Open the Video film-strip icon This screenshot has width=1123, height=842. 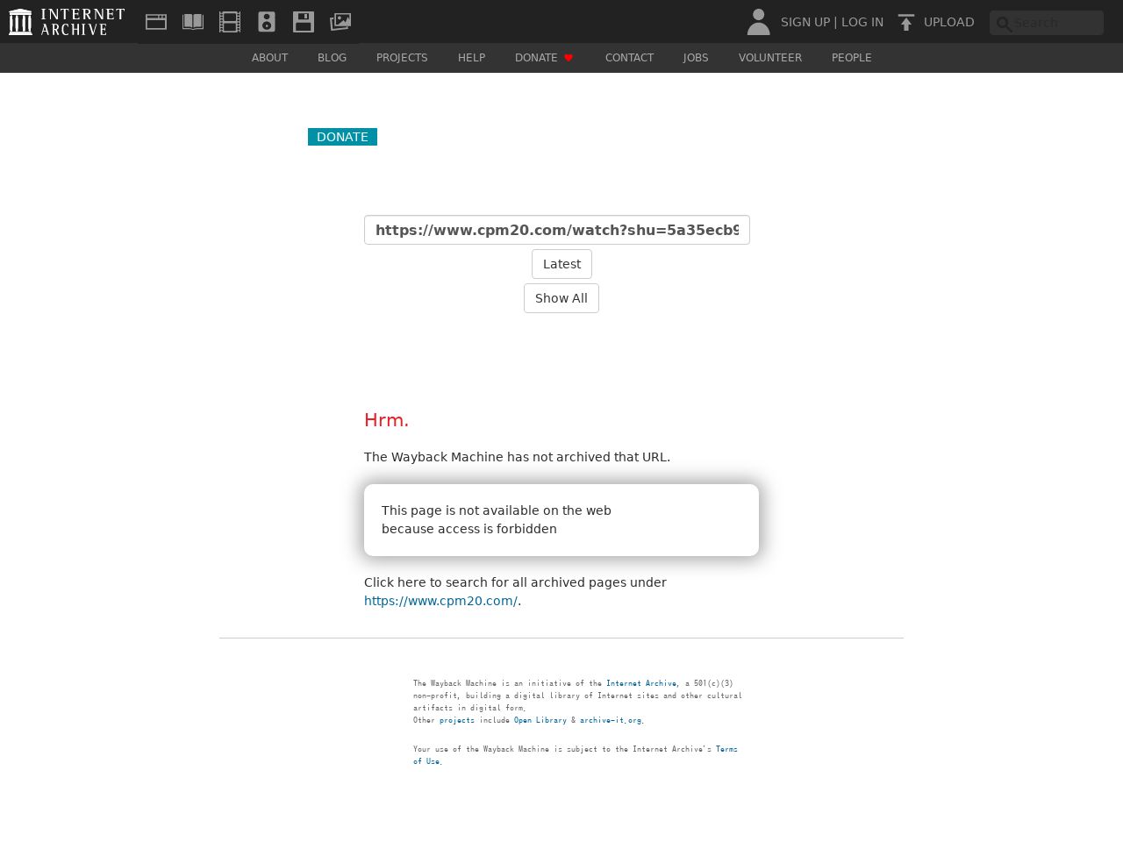pos(230,22)
